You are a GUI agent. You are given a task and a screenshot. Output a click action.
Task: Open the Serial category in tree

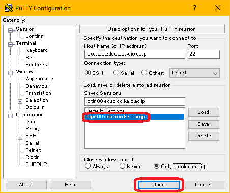32,143
